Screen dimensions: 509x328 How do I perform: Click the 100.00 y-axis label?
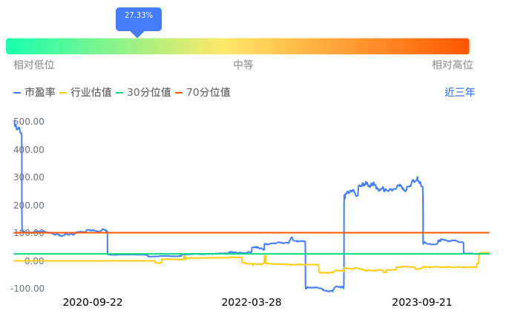[x=29, y=233]
